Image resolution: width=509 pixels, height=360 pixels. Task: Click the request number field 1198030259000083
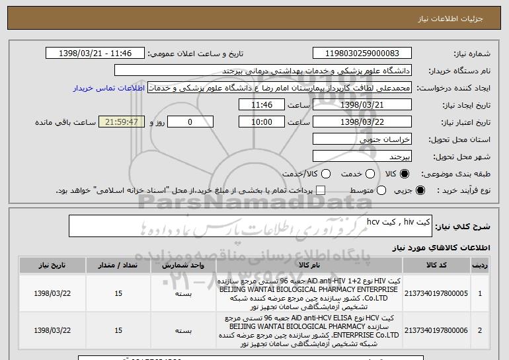pos(362,54)
